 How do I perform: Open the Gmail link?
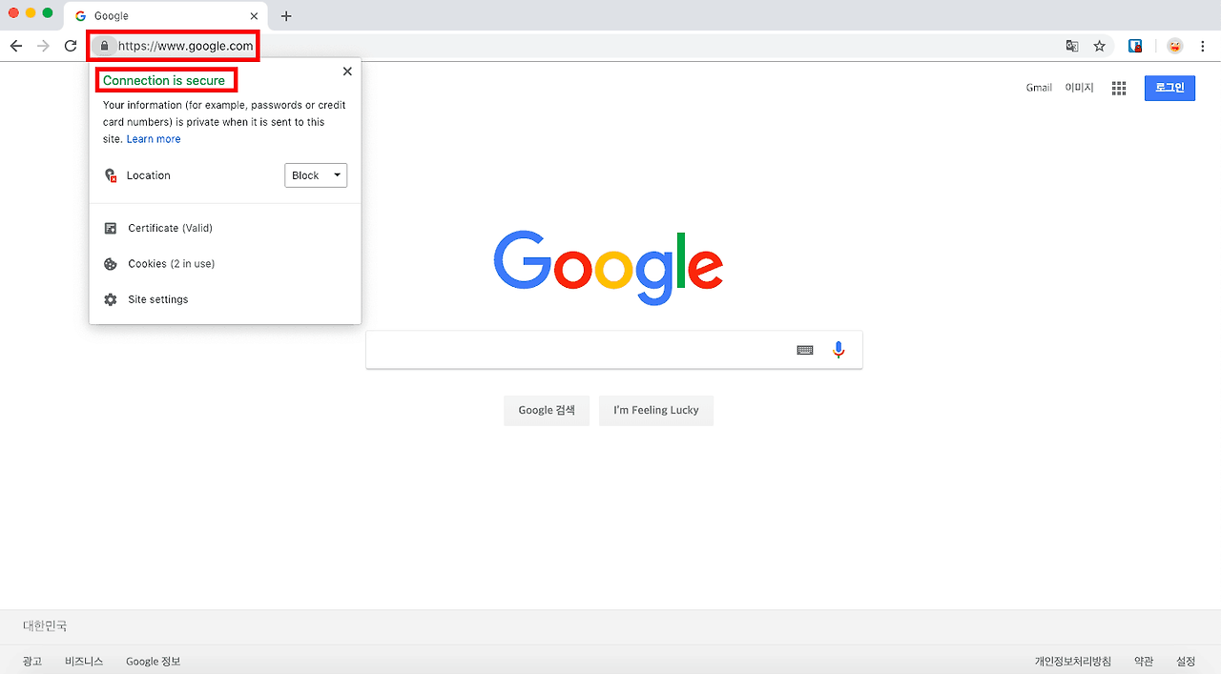[1038, 87]
